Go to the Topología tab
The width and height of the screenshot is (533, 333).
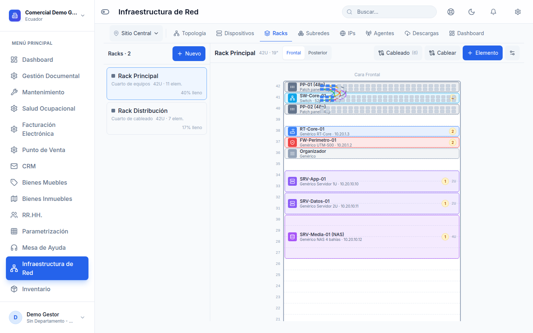coord(190,33)
